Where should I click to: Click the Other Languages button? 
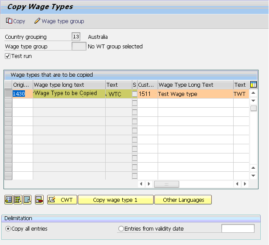coord(183,200)
